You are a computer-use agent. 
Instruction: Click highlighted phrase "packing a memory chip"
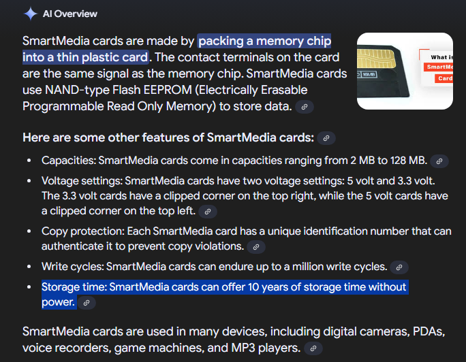(264, 41)
